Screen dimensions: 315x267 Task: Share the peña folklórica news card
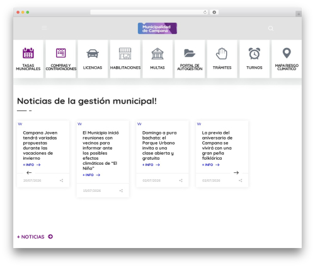tap(241, 181)
